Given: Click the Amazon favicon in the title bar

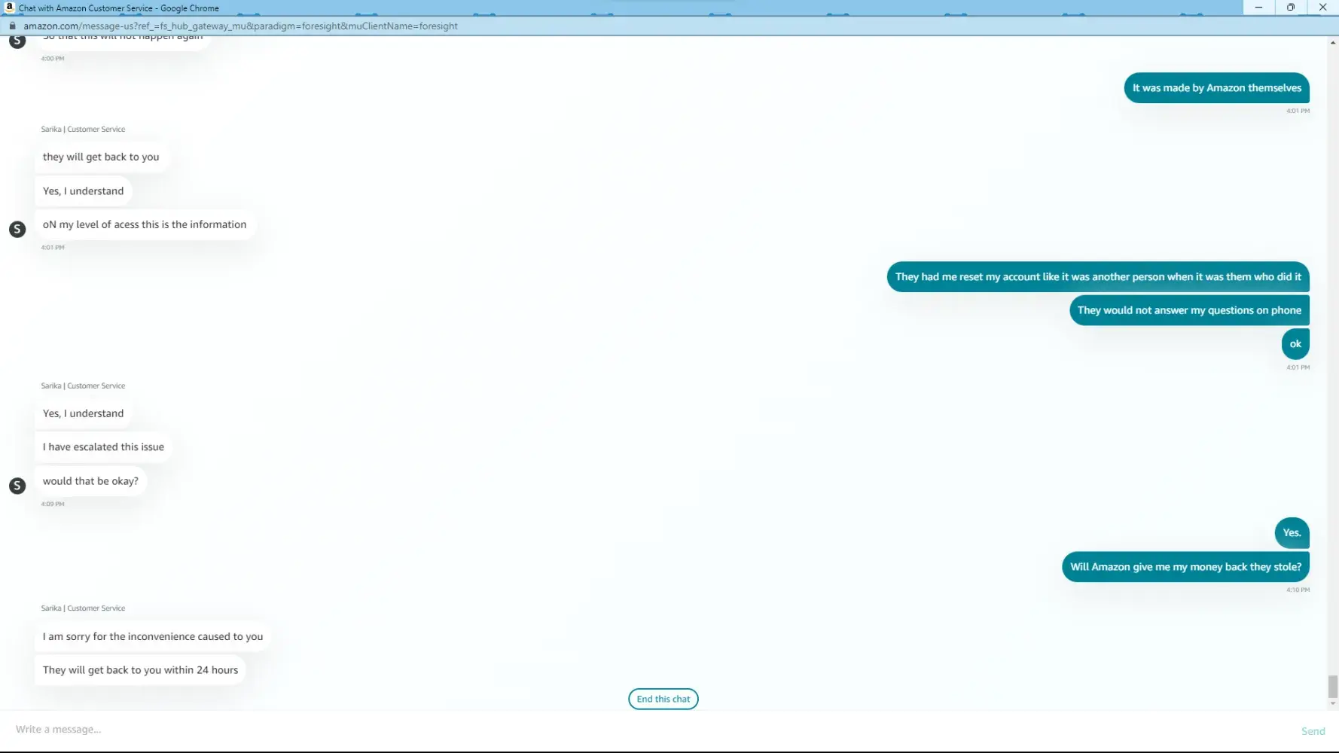Looking at the screenshot, I should [10, 8].
